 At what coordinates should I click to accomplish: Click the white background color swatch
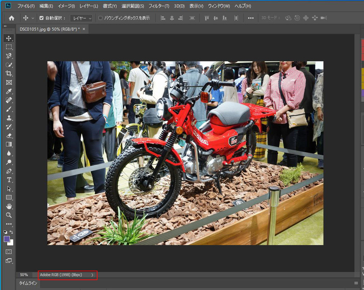coord(11,243)
